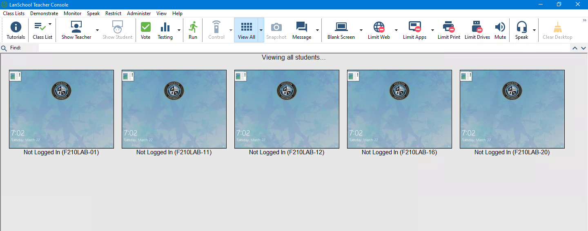Click the LanSchool title bar logo

point(4,4)
